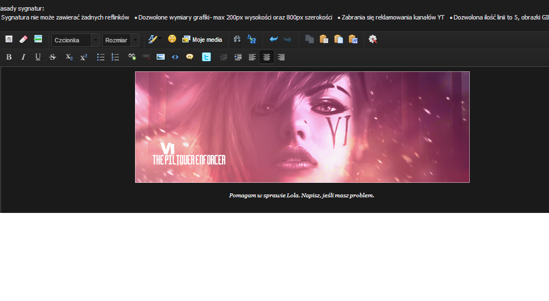
Task: Click the blue undo arrow
Action: pyautogui.click(x=273, y=39)
